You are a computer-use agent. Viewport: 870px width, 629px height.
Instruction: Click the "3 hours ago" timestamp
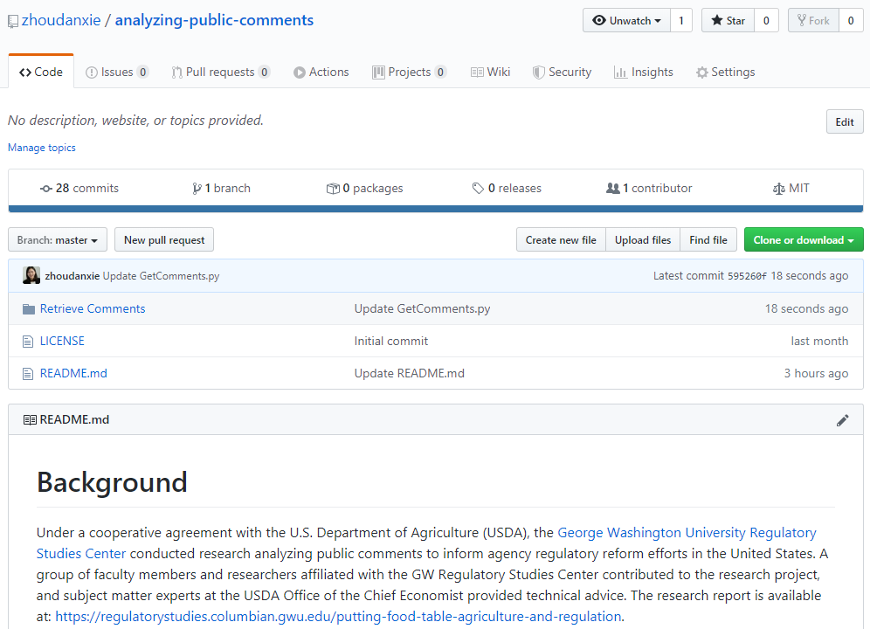coord(816,374)
